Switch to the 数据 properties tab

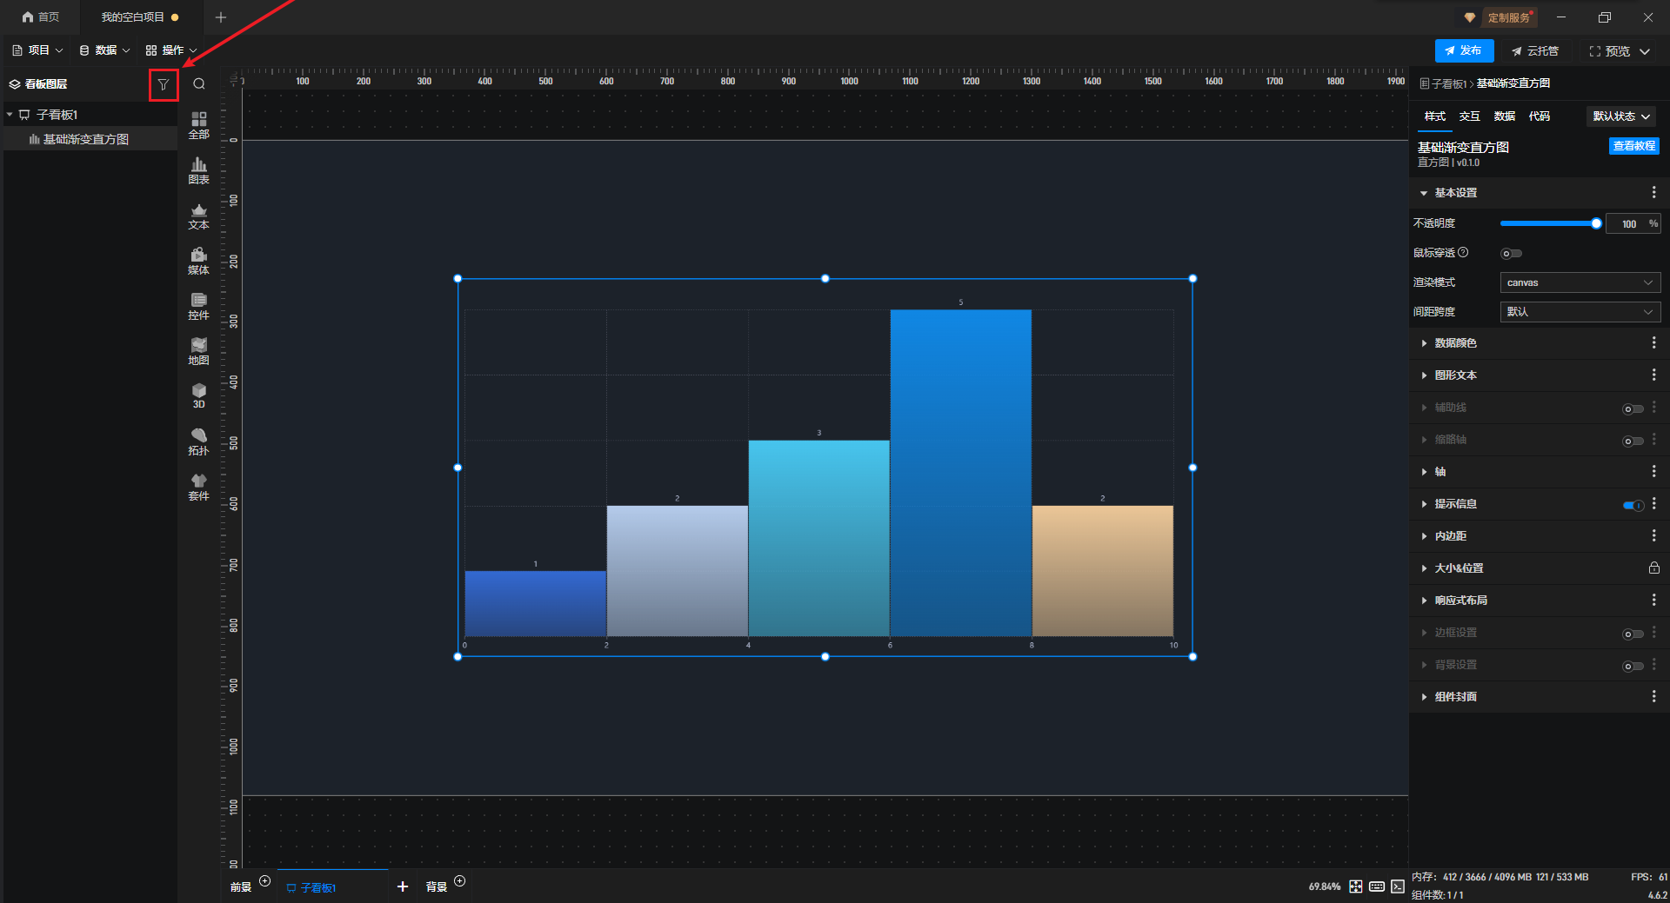tap(1504, 116)
